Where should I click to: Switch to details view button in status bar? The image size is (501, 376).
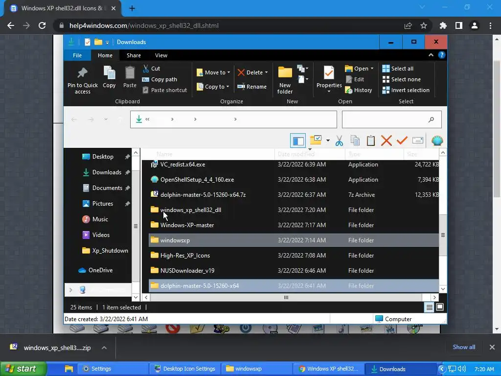coord(429,307)
